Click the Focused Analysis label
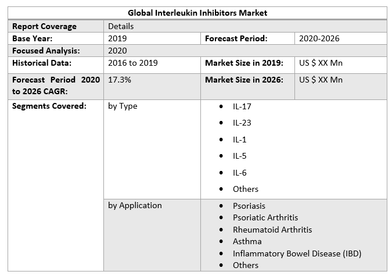This screenshot has width=392, height=275. (46, 51)
